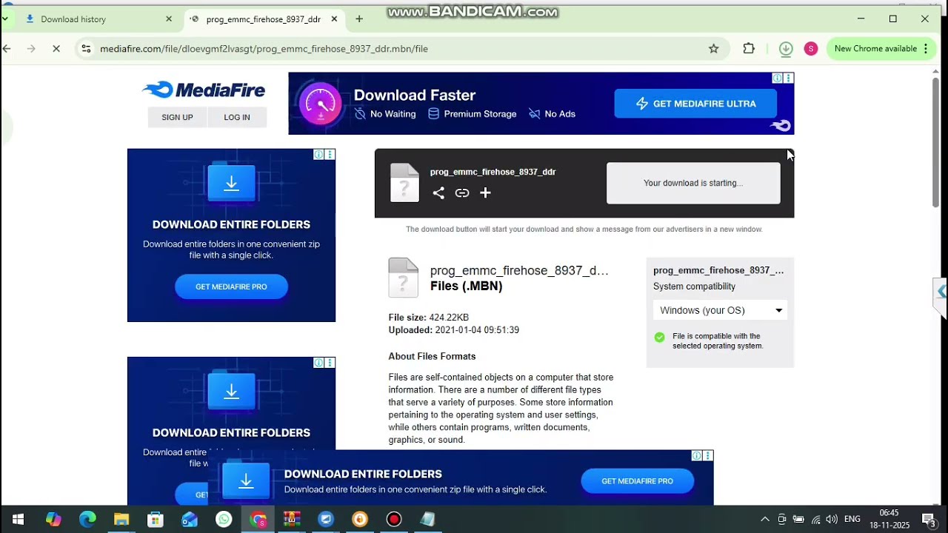Open Bandicam recorder in taskbar
The height and width of the screenshot is (533, 948).
(394, 520)
